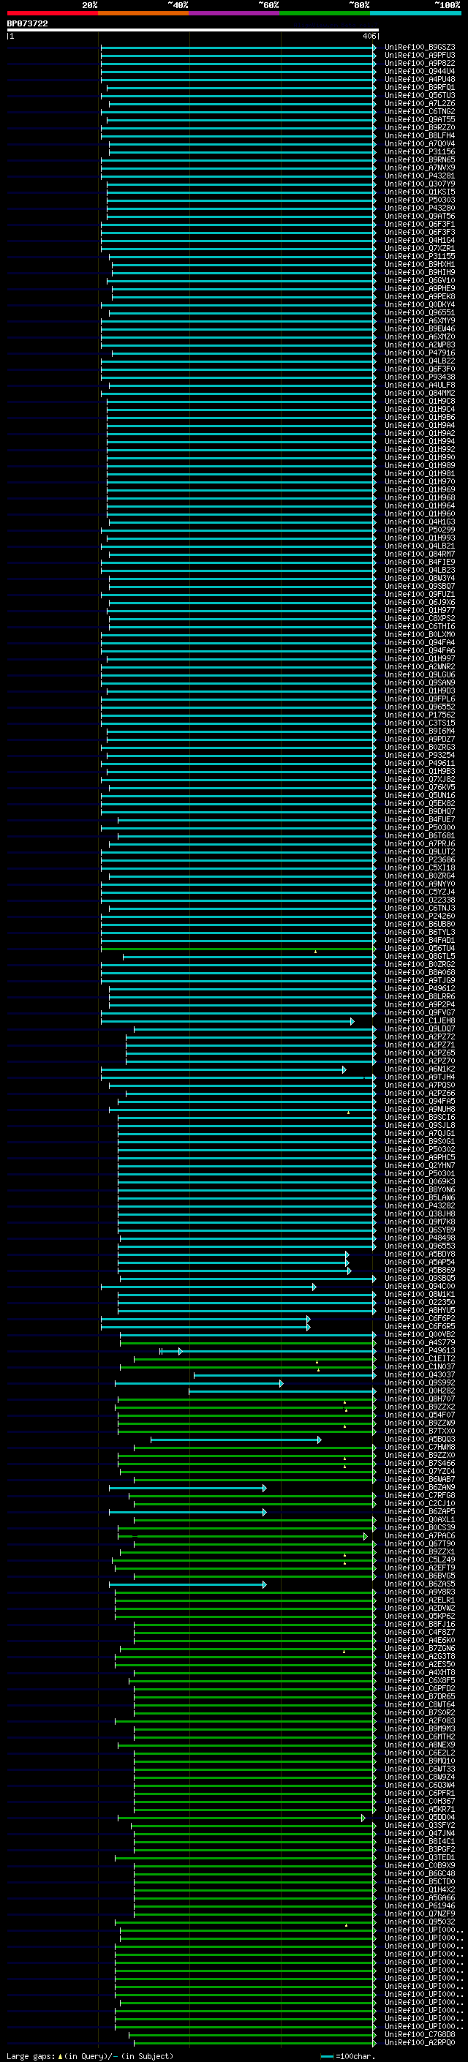Open hit UniRef100_A7L2Z6
The width and height of the screenshot is (468, 2062).
[x=420, y=103]
